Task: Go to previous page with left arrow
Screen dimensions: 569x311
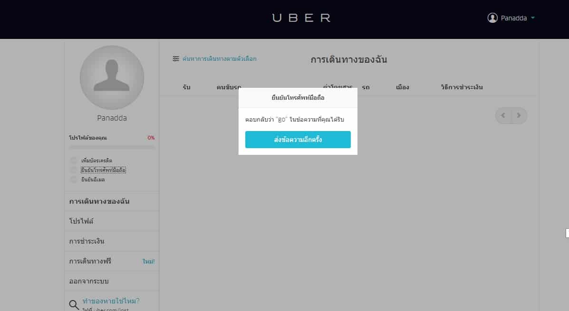Action: [503, 116]
